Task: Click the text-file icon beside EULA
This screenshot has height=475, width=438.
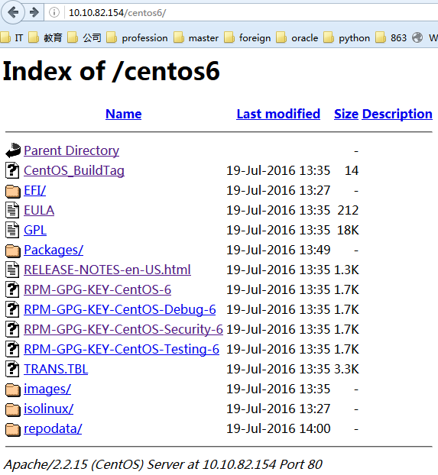Action: click(x=12, y=210)
